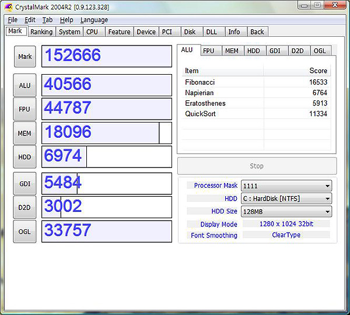The height and width of the screenshot is (315, 350).
Task: Click the HDD score 6974
Action: click(x=63, y=156)
